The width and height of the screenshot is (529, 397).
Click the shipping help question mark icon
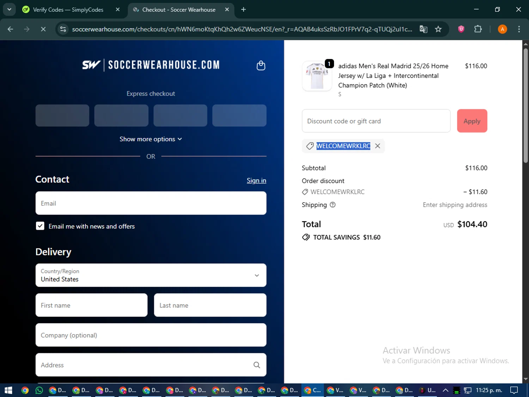pos(333,205)
